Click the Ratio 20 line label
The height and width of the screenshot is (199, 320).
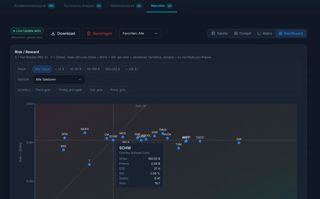pyautogui.click(x=140, y=106)
